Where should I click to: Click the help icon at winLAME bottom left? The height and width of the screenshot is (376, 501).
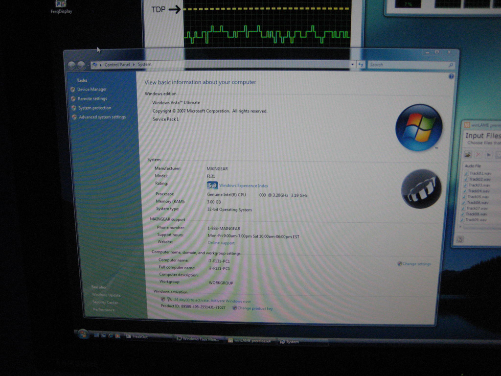(460, 239)
